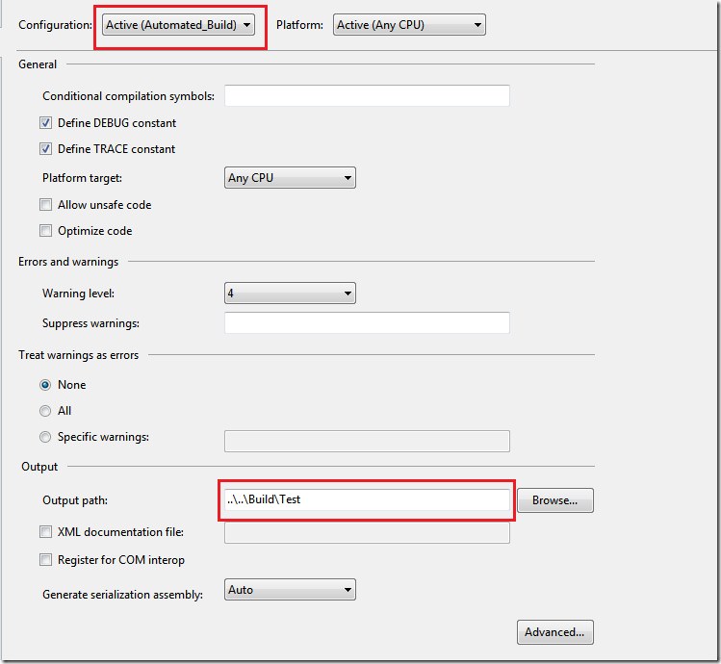721x664 pixels.
Task: Open the Platform dropdown
Action: [x=408, y=25]
